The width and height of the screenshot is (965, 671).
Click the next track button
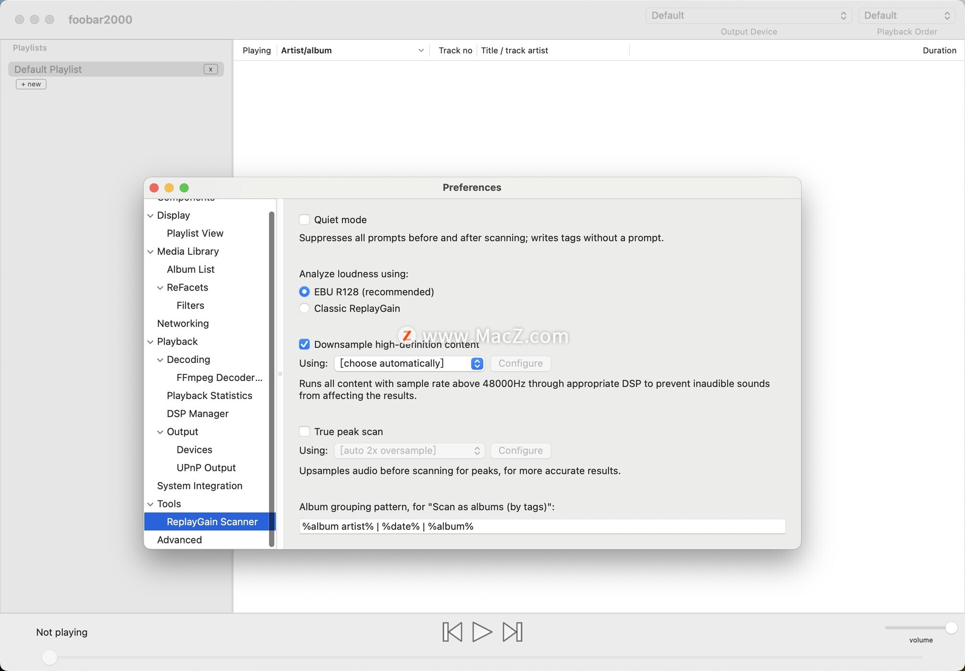(x=513, y=632)
